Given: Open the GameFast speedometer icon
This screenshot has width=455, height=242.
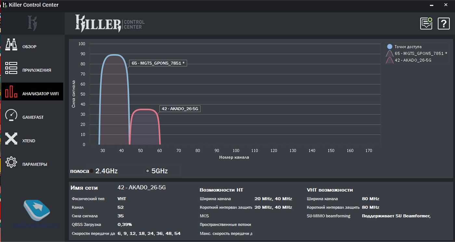Looking at the screenshot, I should tap(11, 116).
